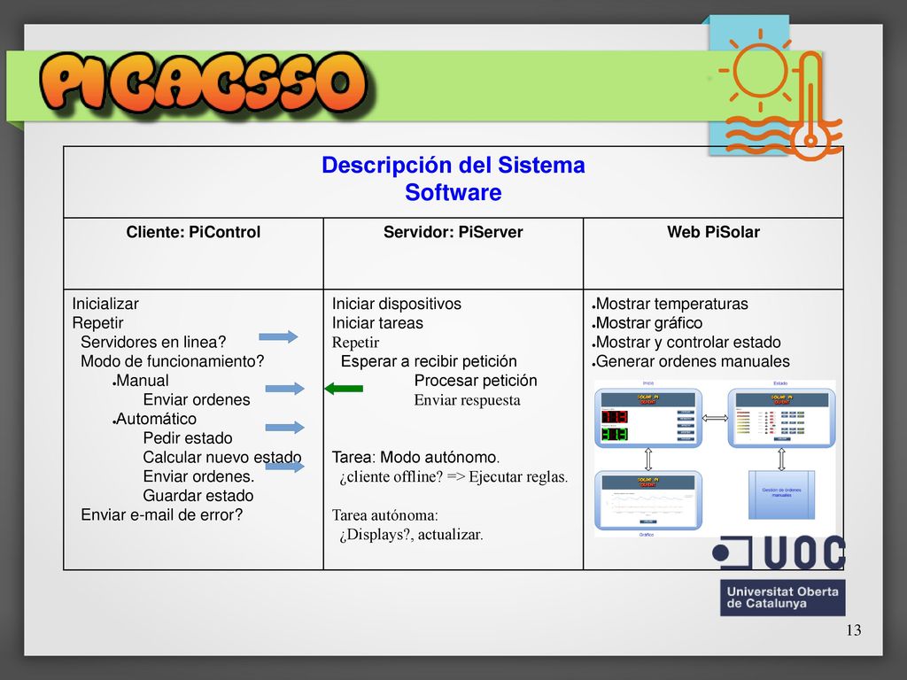Click 'Tarea: Modo autónomo.' text
The height and width of the screenshot is (680, 907).
click(x=416, y=457)
